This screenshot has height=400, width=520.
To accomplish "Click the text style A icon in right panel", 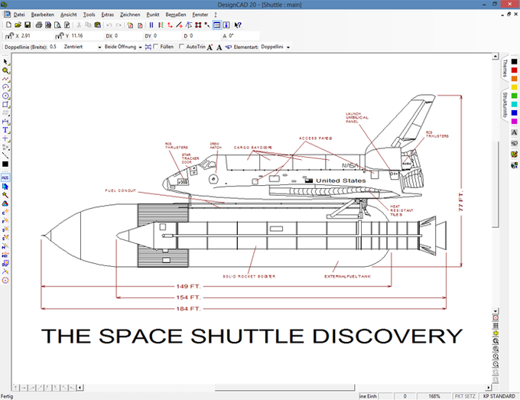I will point(514,132).
